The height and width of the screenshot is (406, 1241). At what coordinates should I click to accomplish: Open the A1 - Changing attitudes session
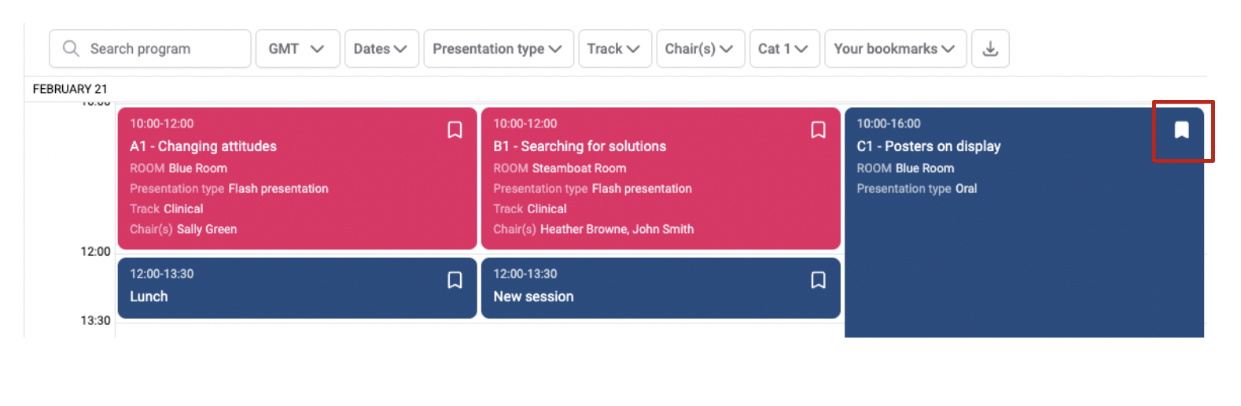point(203,146)
